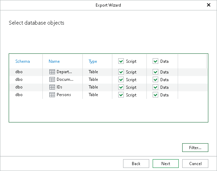Open the Filter dialog
Screen dimensions: 217x171
(x=195, y=148)
